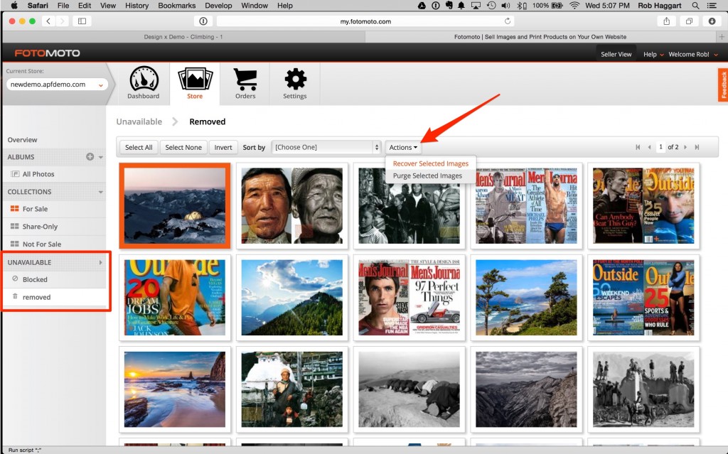Expand the UNAVAILABLE section arrow

pyautogui.click(x=101, y=262)
